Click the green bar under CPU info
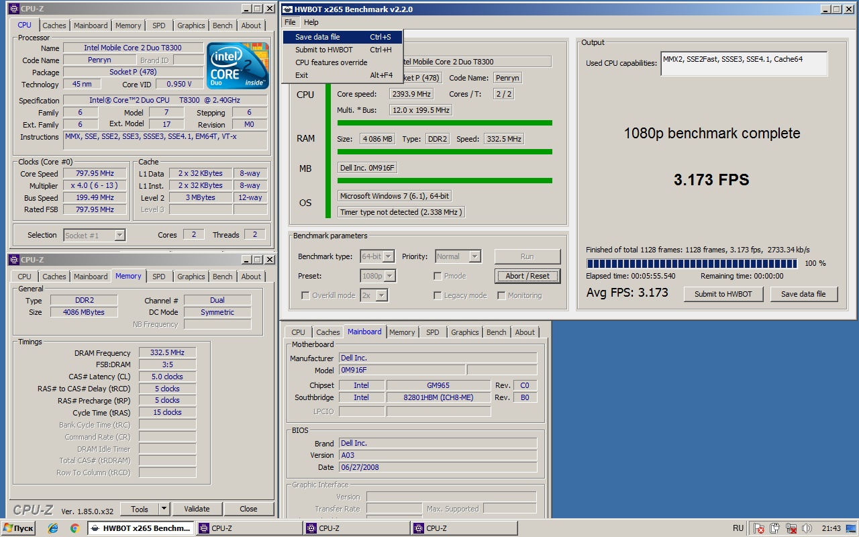This screenshot has width=859, height=537. (444, 123)
